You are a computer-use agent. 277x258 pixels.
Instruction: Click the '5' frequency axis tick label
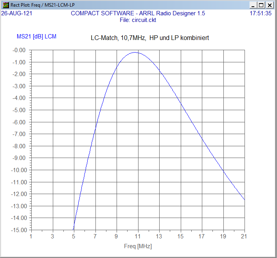74,236
